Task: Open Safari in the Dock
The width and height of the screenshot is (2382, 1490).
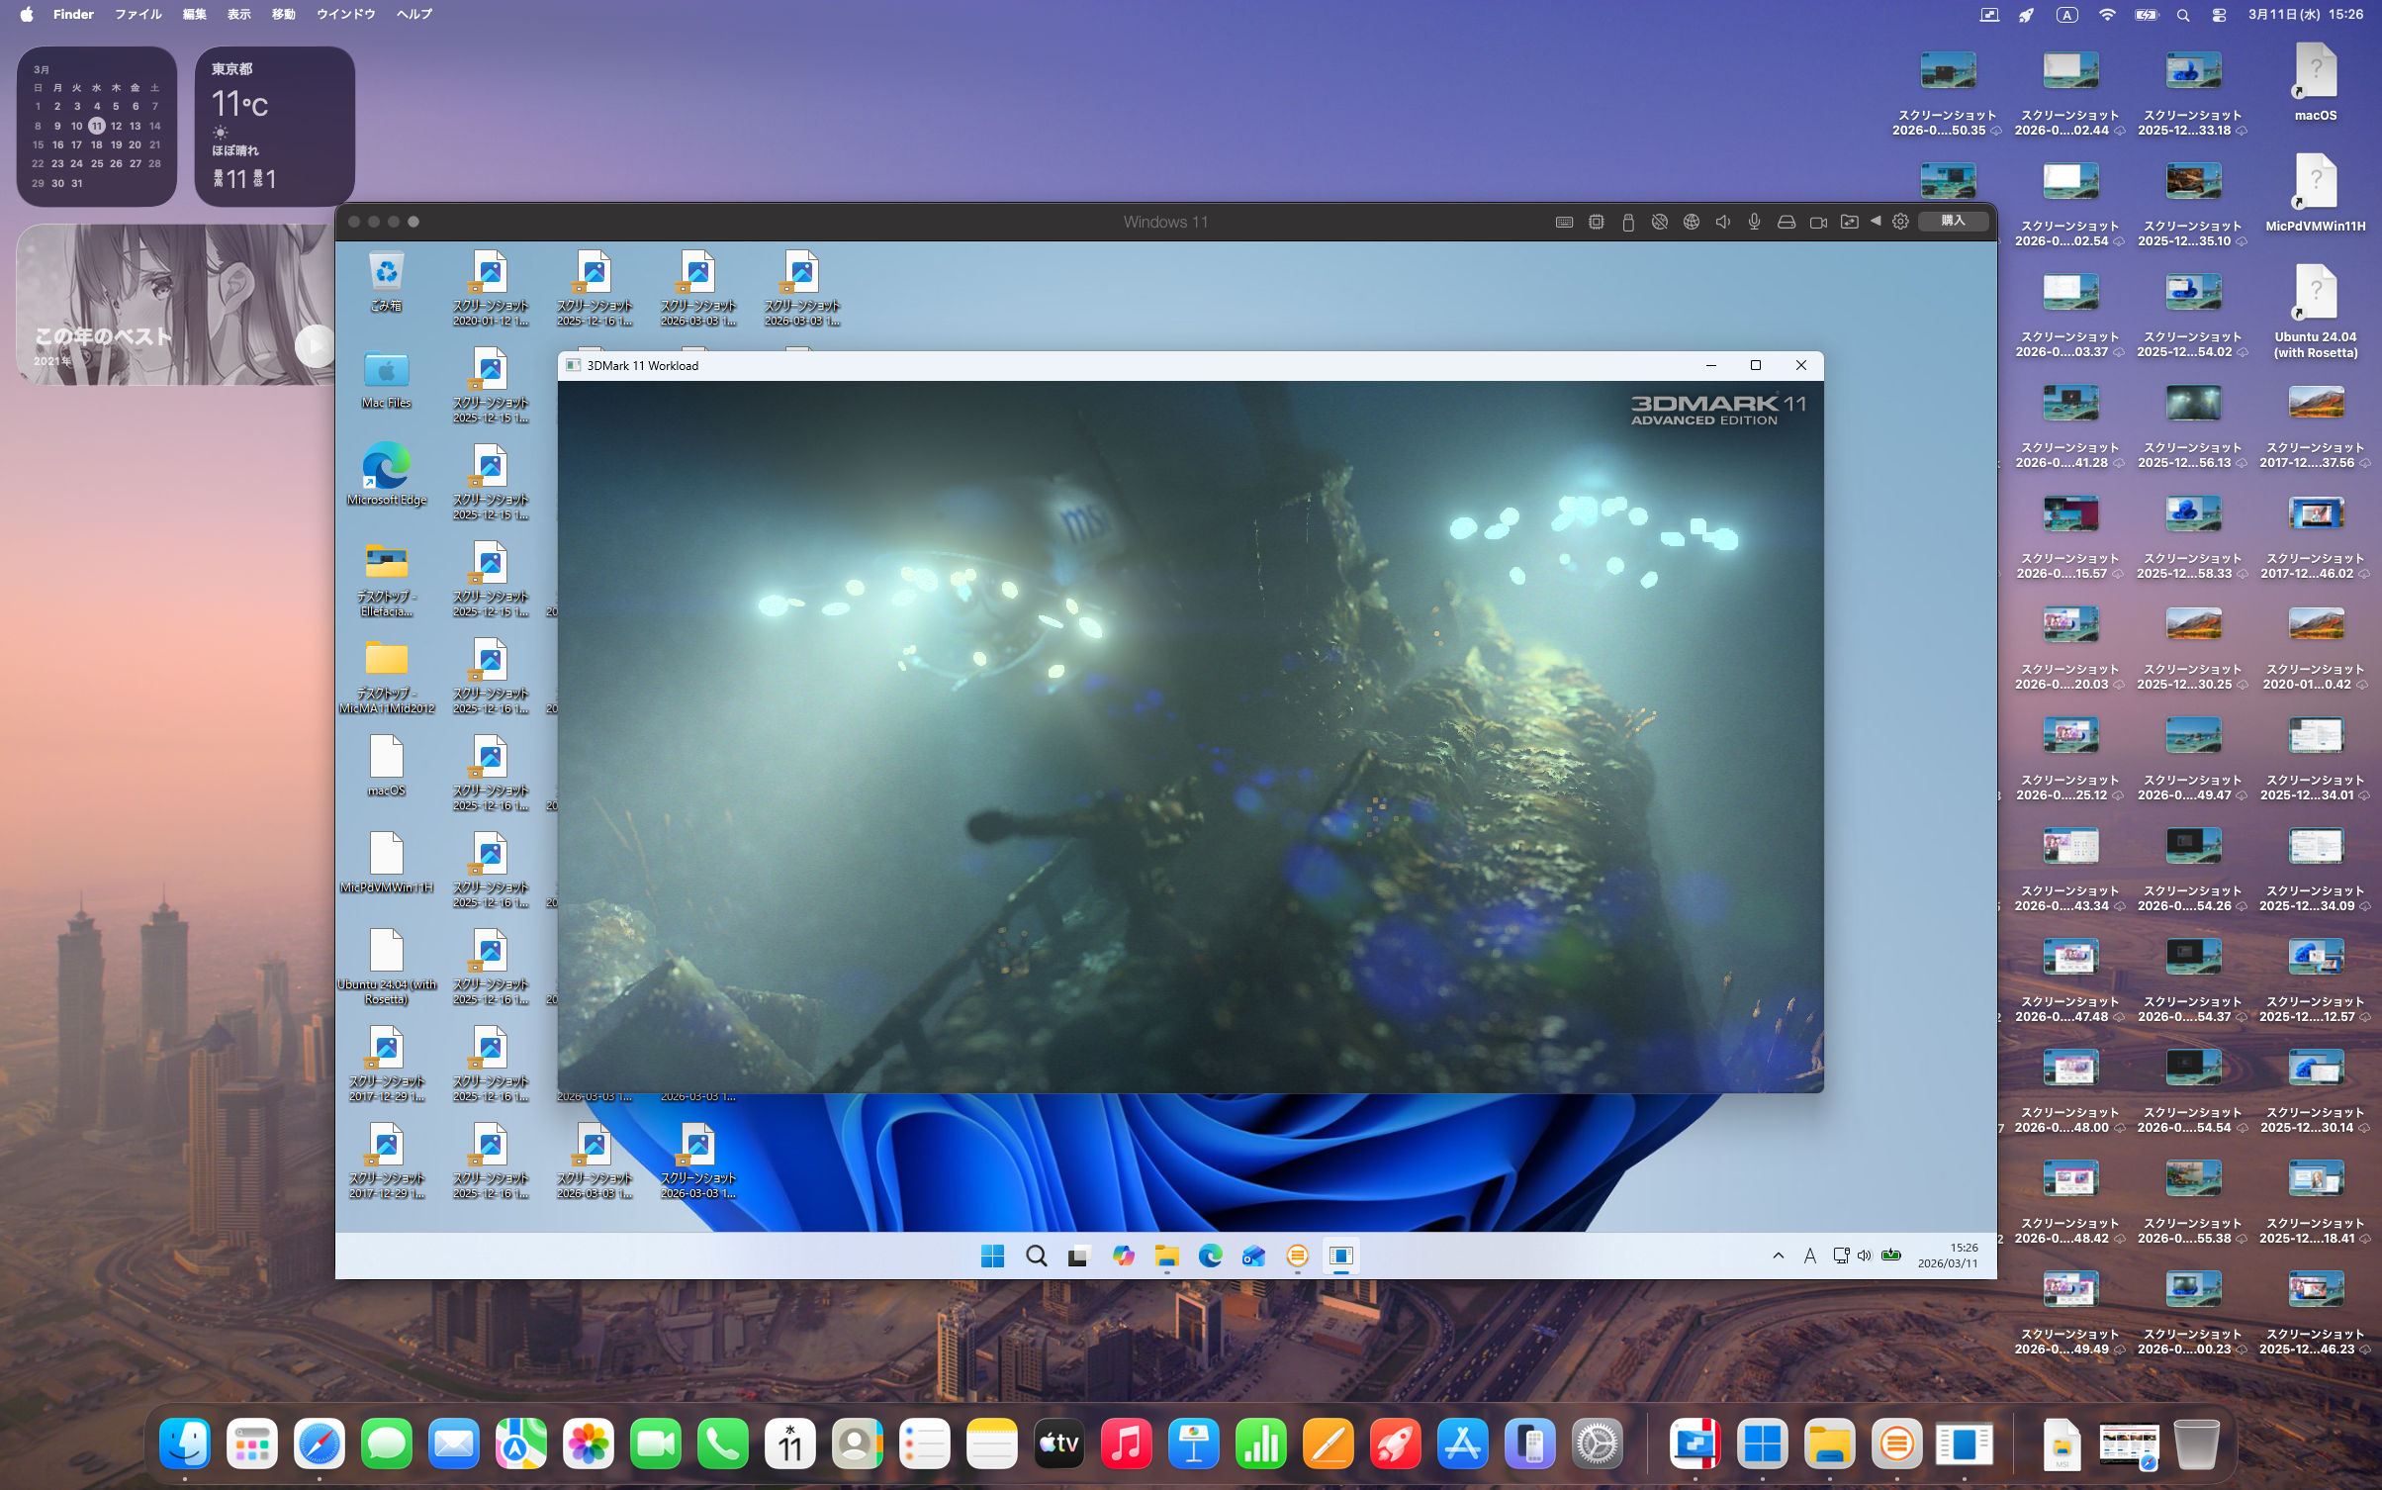Action: (x=320, y=1443)
